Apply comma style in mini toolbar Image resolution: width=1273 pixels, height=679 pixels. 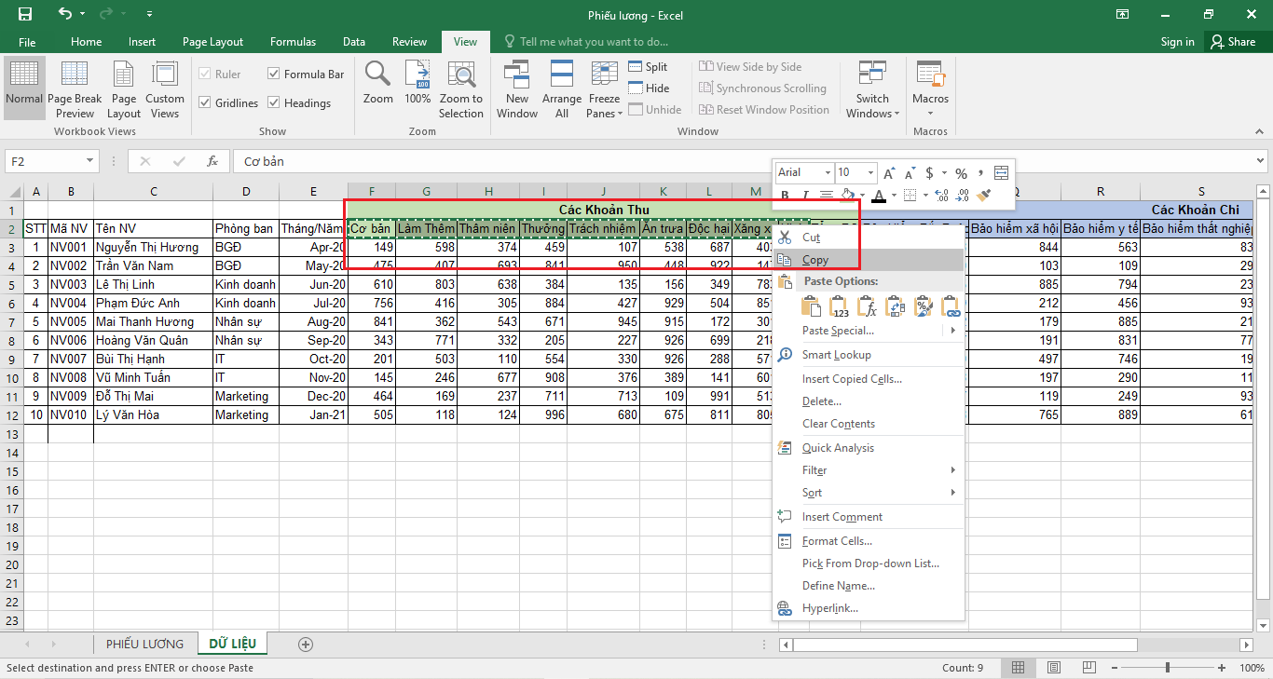coord(980,173)
